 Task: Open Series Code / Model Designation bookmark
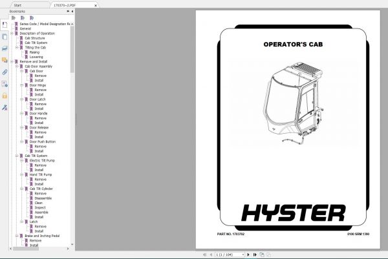tap(45, 24)
